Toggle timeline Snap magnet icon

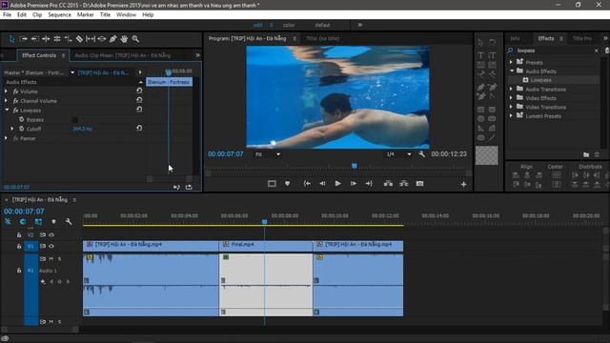click(x=23, y=222)
